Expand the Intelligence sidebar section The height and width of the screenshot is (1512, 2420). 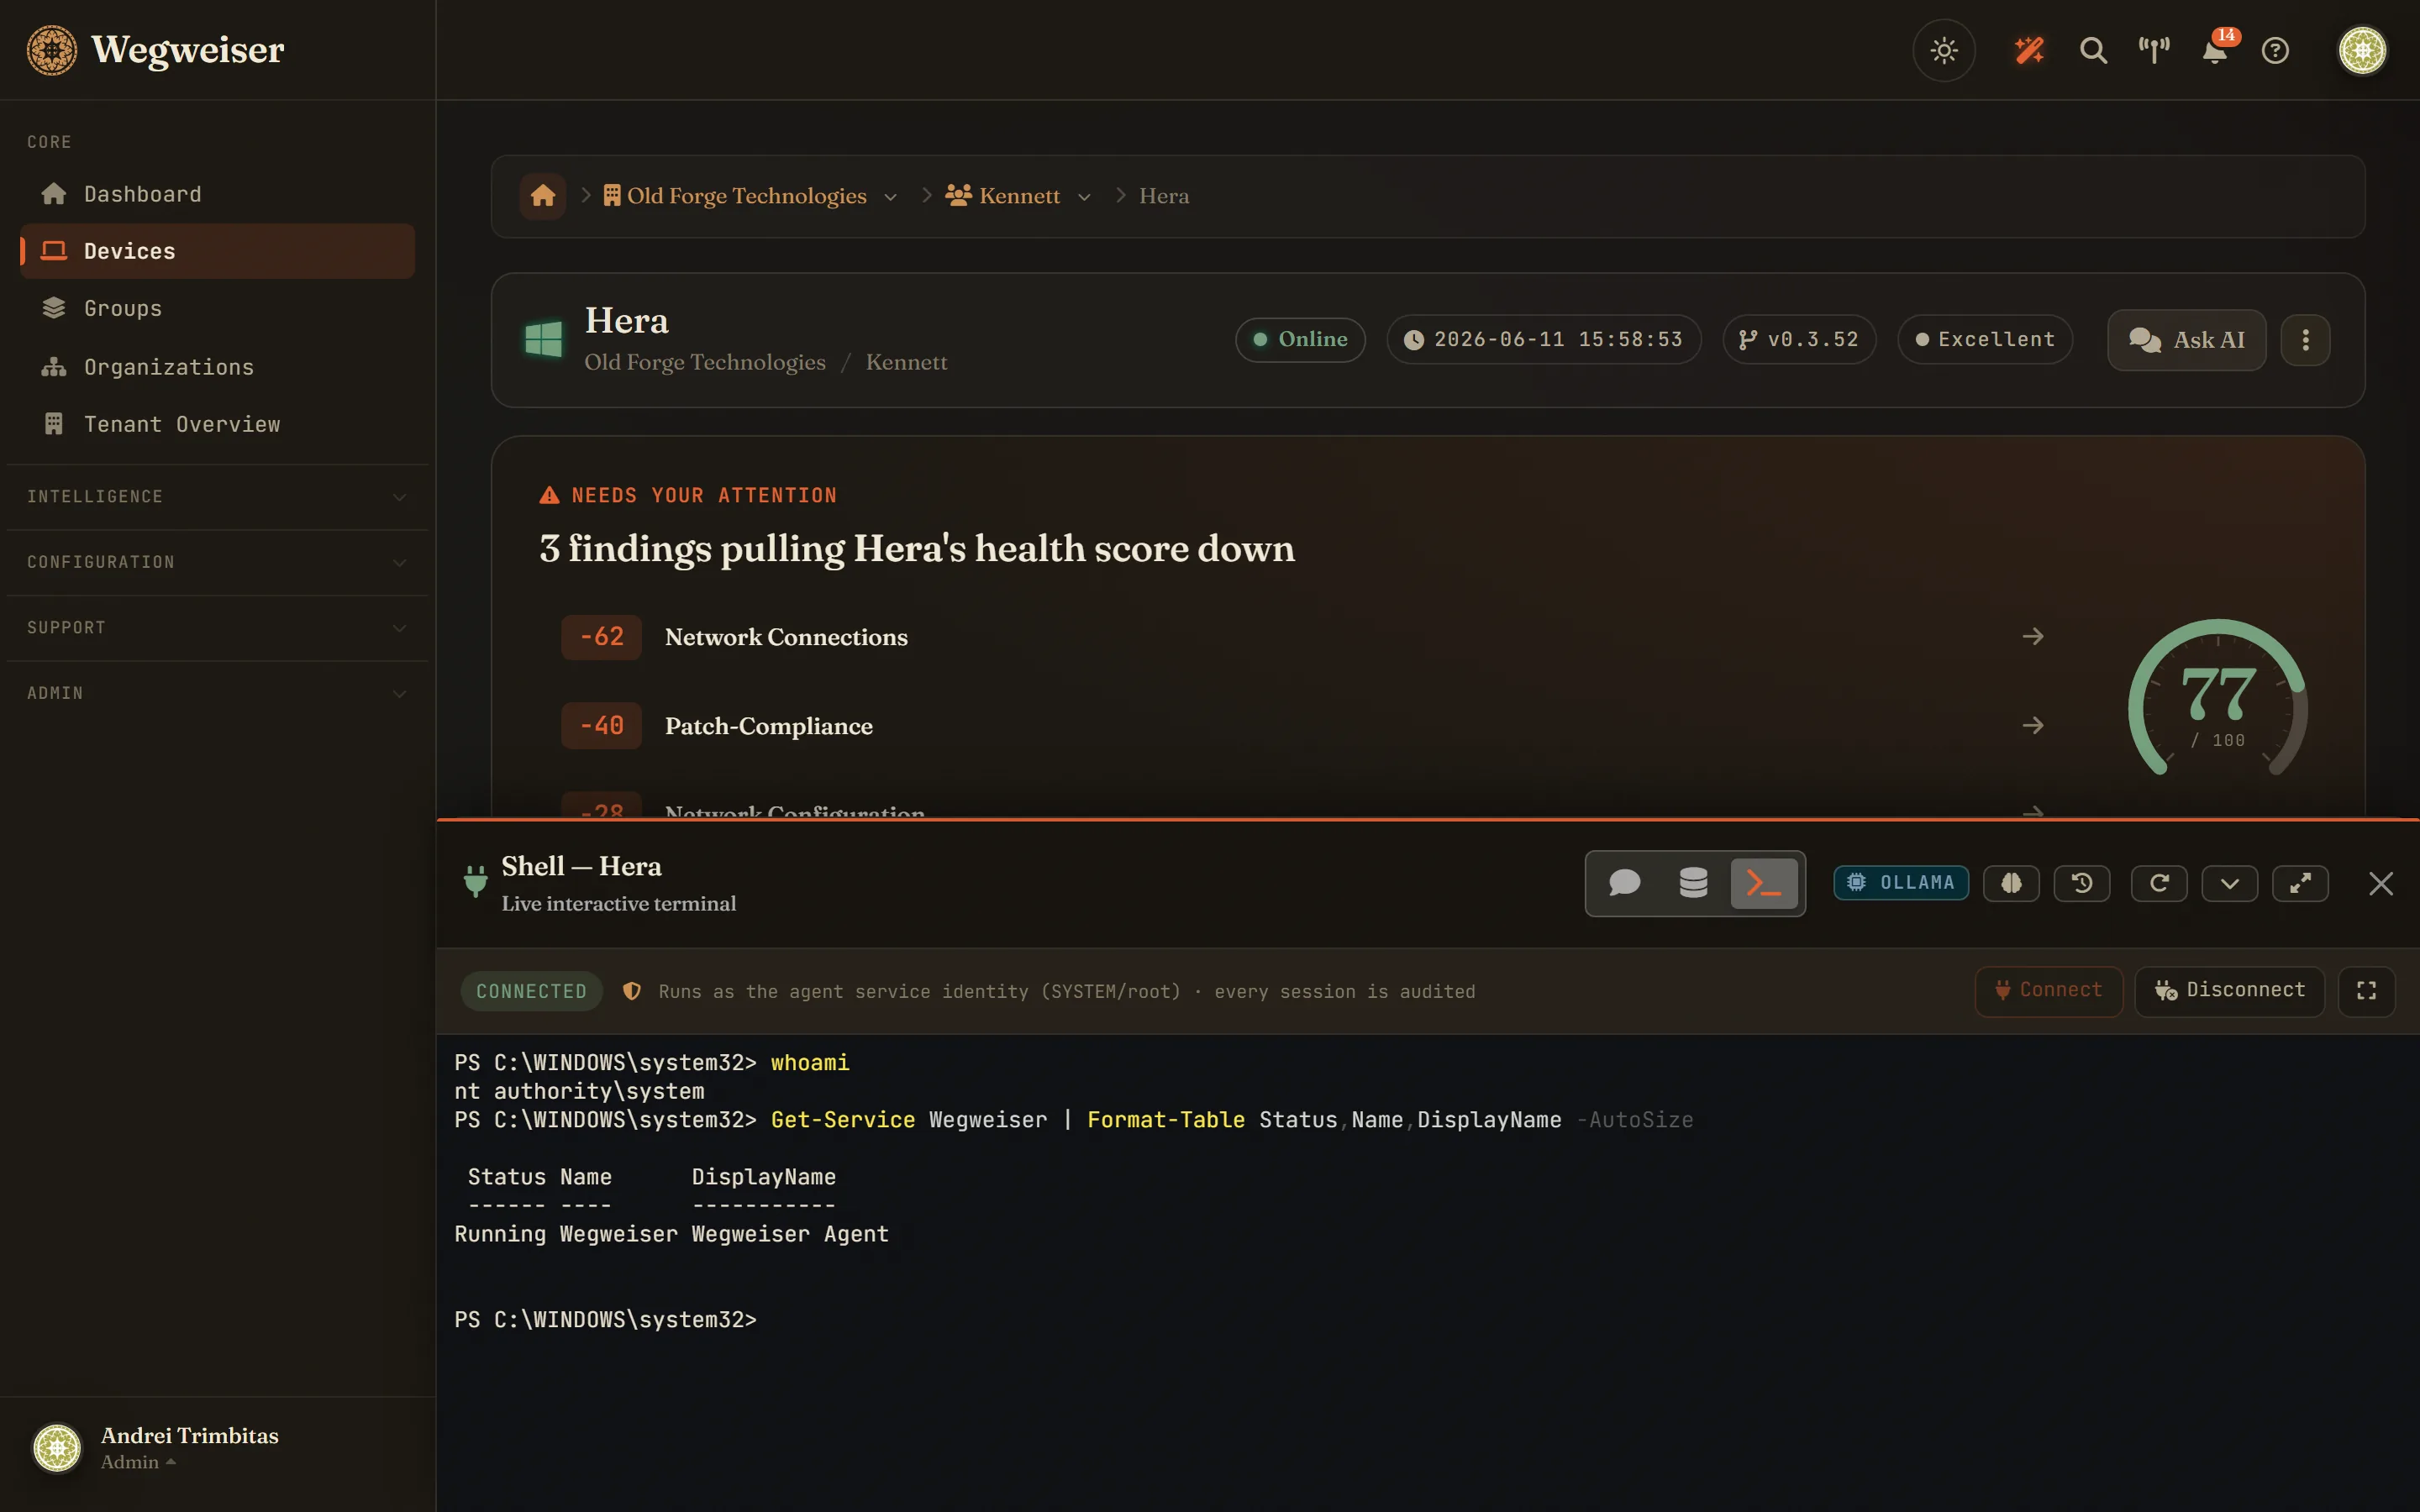[217, 497]
